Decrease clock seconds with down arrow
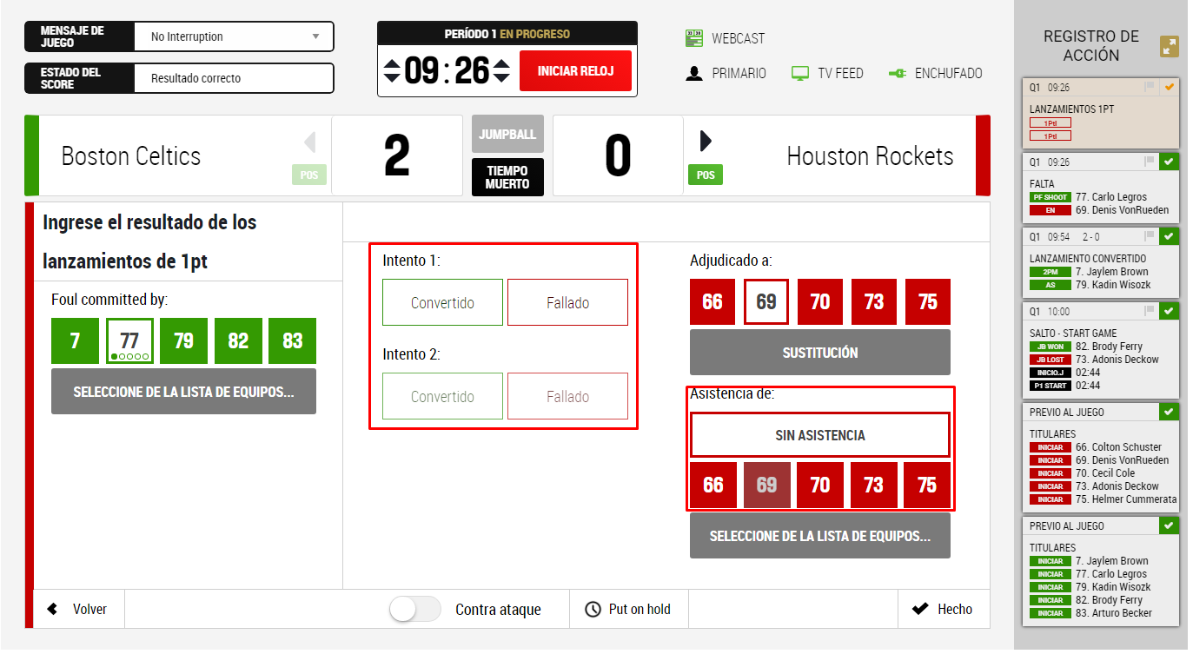The height and width of the screenshot is (654, 1193). tap(501, 77)
